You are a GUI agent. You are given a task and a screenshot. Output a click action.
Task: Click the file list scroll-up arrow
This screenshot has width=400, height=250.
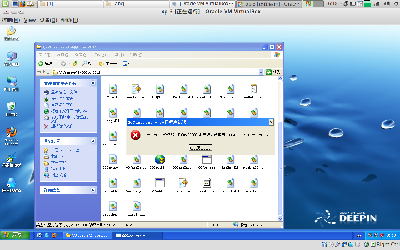point(280,79)
